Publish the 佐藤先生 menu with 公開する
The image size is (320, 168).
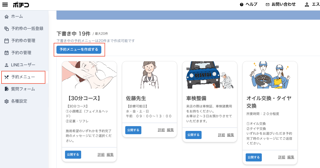pyautogui.click(x=133, y=130)
